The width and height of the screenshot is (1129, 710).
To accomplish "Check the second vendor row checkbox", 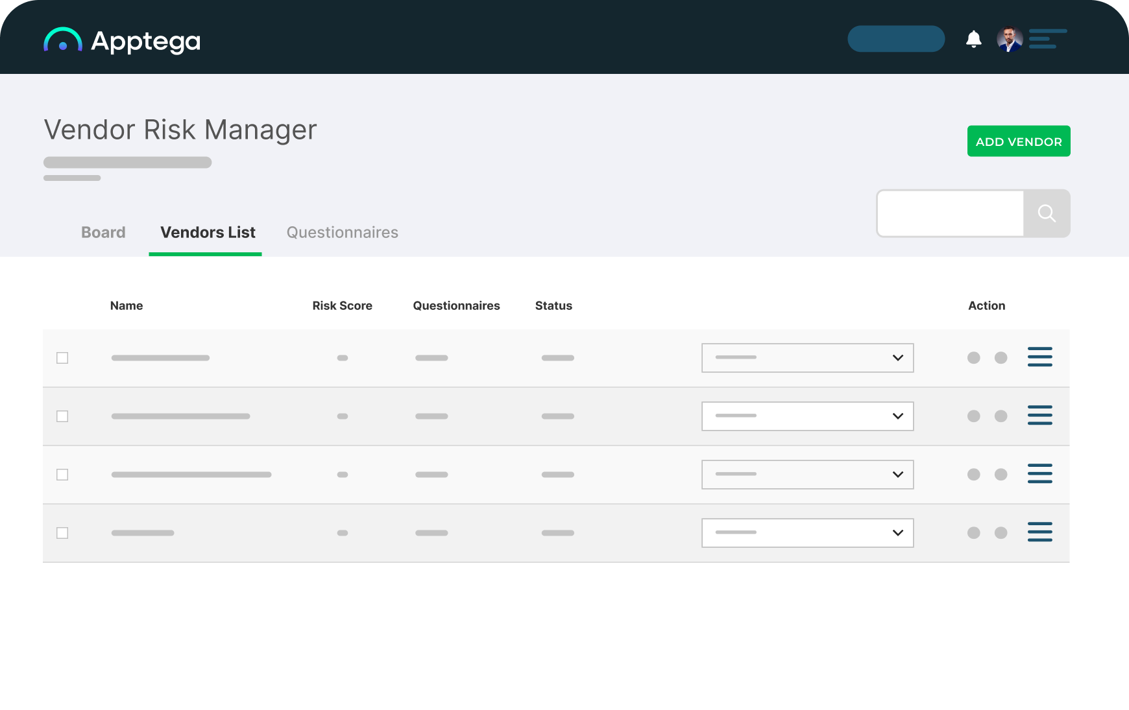I will click(62, 416).
